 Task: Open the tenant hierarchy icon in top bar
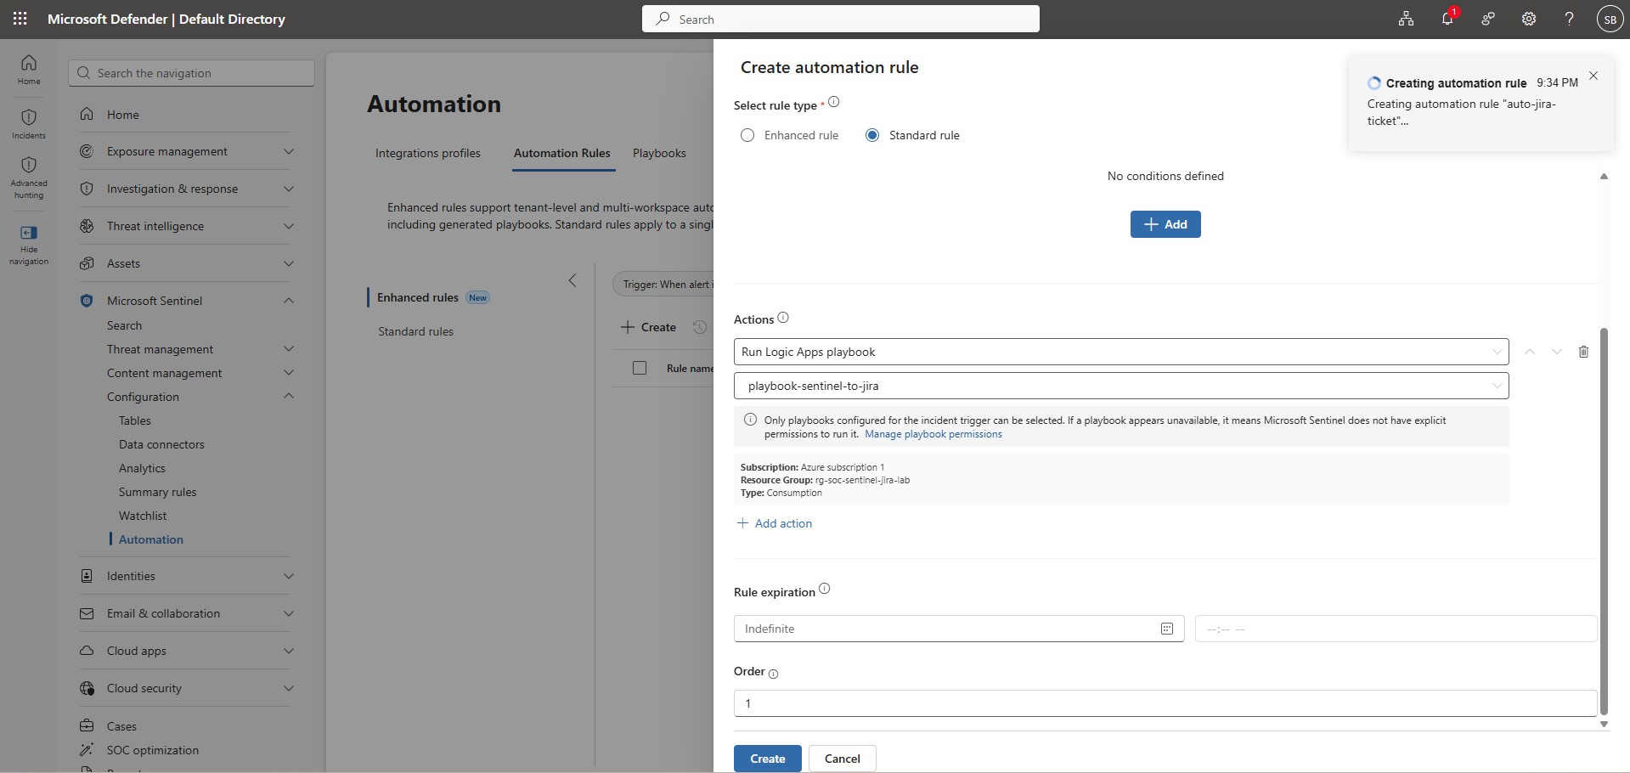point(1407,19)
